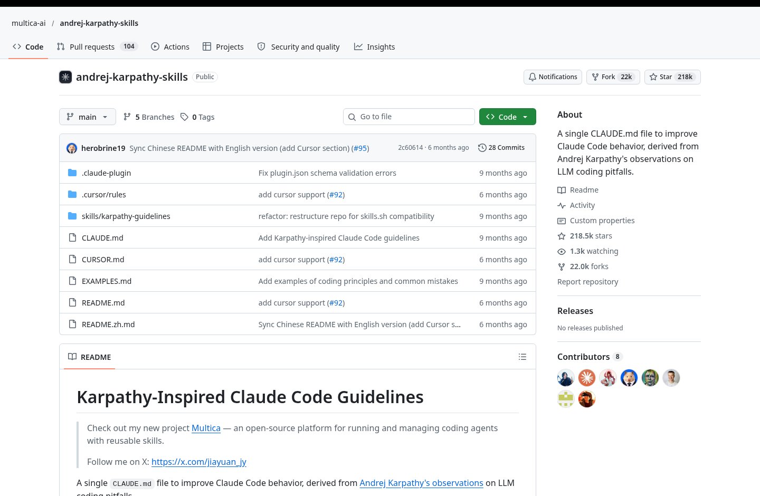The width and height of the screenshot is (760, 496).
Task: Click commit hash 2c60614
Action: (411, 148)
